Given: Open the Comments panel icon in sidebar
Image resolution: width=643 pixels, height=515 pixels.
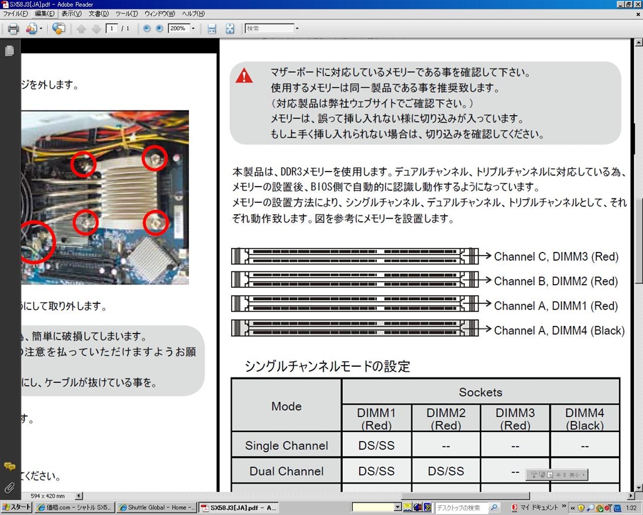Looking at the screenshot, I should [9, 467].
